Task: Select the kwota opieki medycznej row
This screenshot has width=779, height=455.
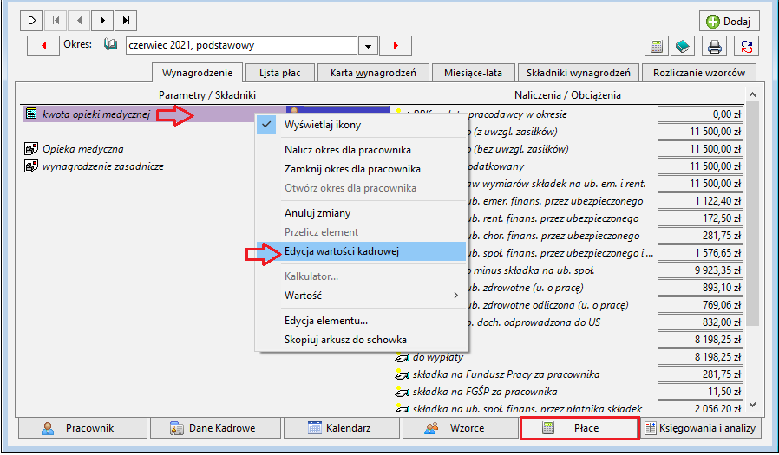Action: tap(154, 114)
